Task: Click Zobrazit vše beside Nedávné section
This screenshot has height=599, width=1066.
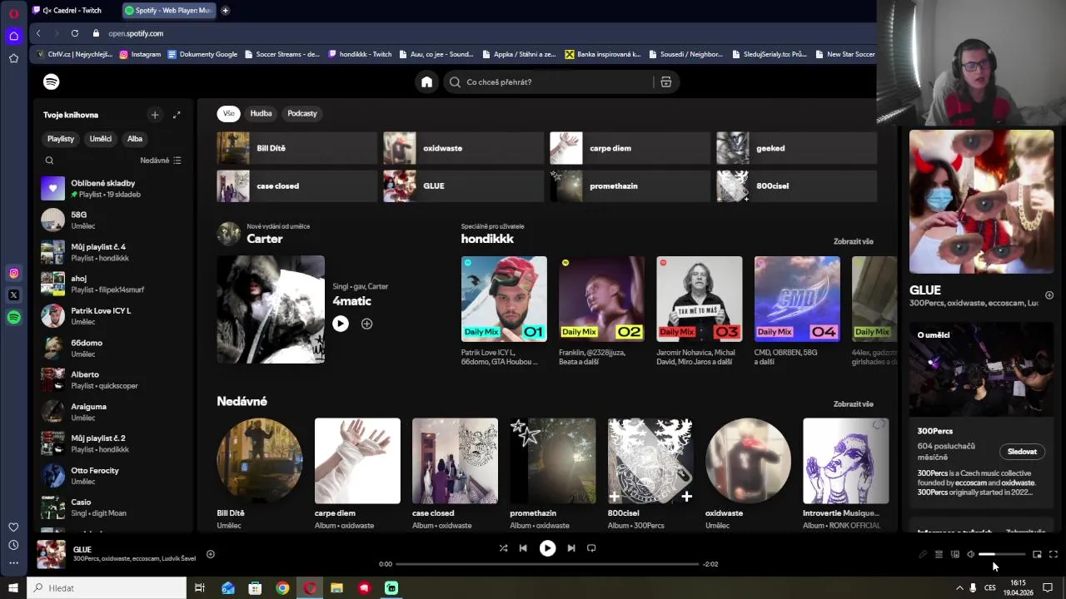Action: tap(854, 404)
